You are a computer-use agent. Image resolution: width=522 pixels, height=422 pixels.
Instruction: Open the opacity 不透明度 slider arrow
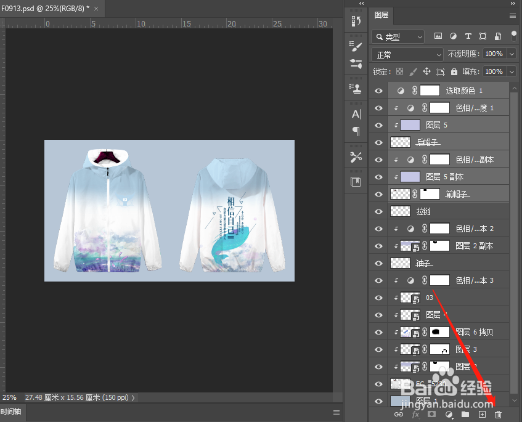click(x=512, y=54)
